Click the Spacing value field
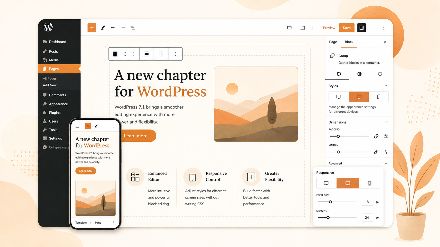This screenshot has height=247, width=440. click(x=367, y=218)
